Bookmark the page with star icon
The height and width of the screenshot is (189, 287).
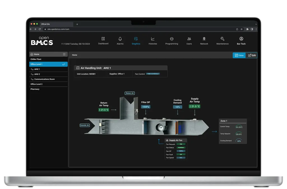(241, 29)
